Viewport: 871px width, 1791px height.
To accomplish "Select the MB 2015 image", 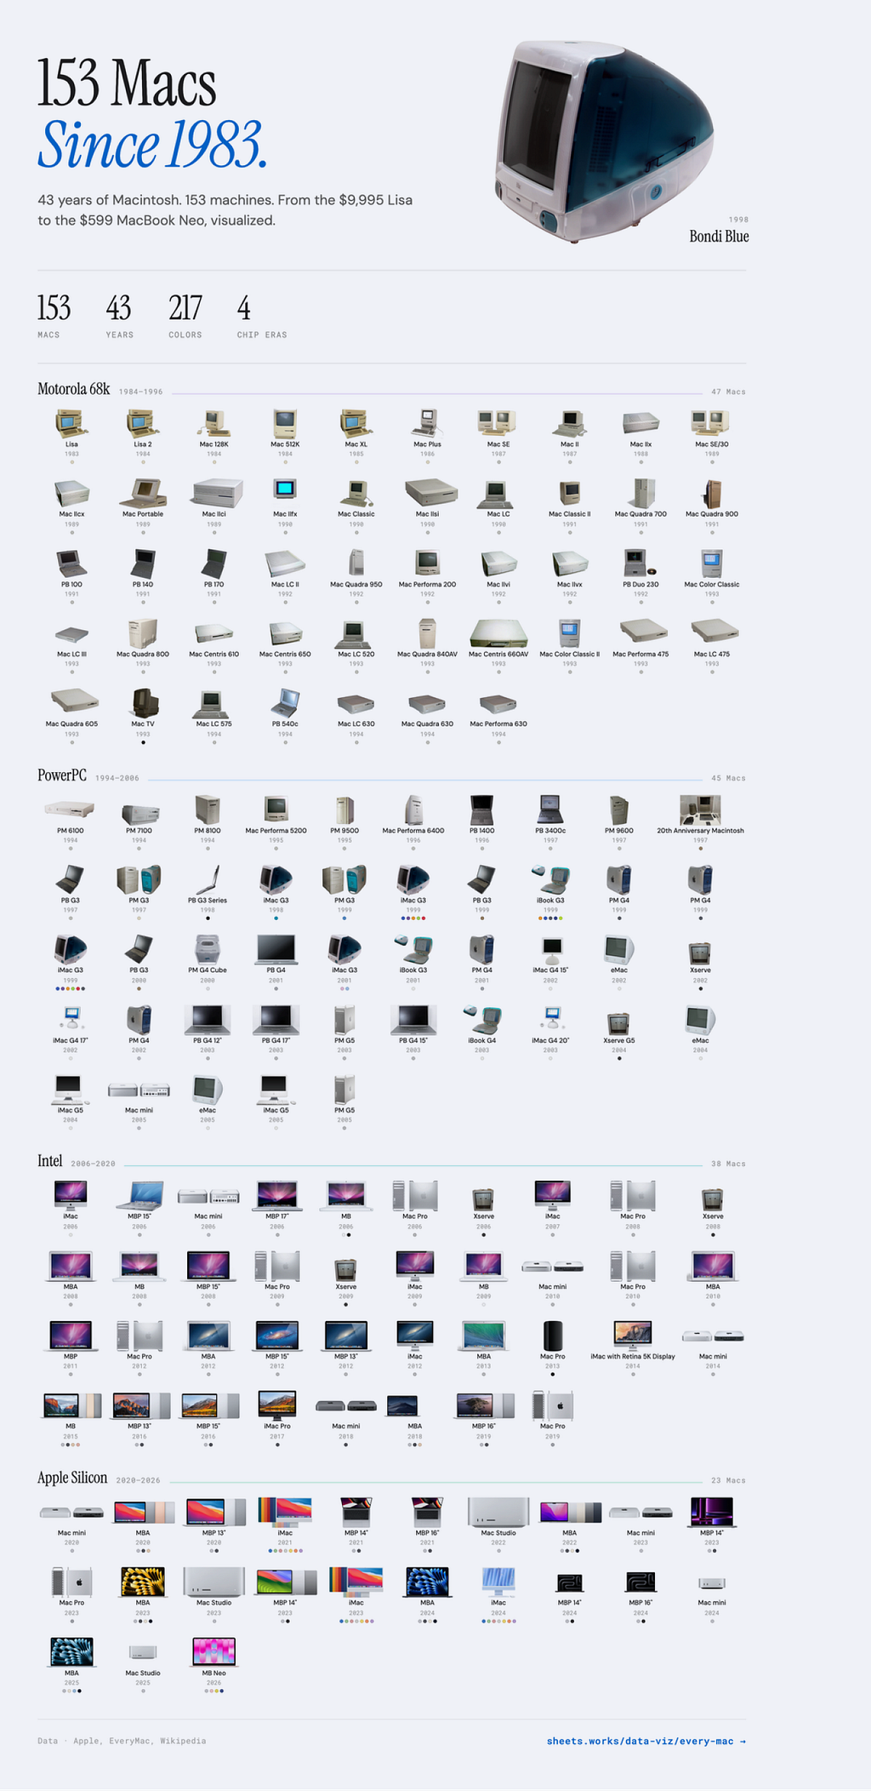I will click(x=72, y=1405).
